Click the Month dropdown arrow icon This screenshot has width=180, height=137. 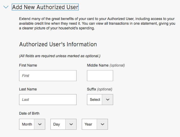(40, 124)
